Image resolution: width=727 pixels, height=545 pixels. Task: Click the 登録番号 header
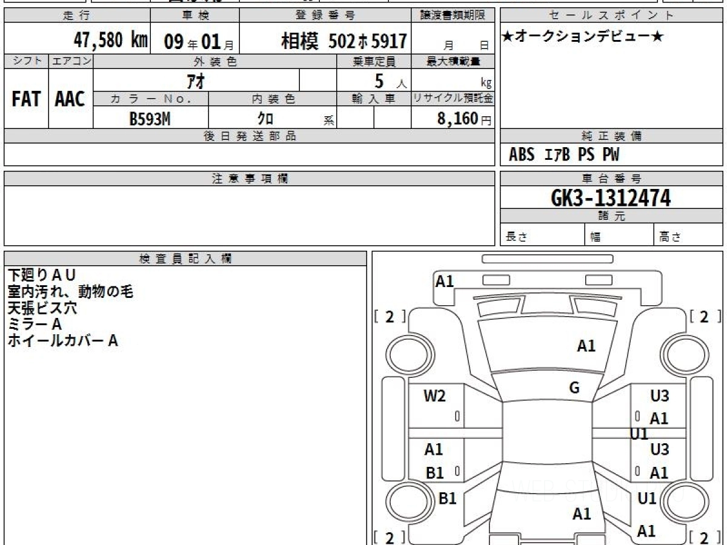pyautogui.click(x=326, y=16)
